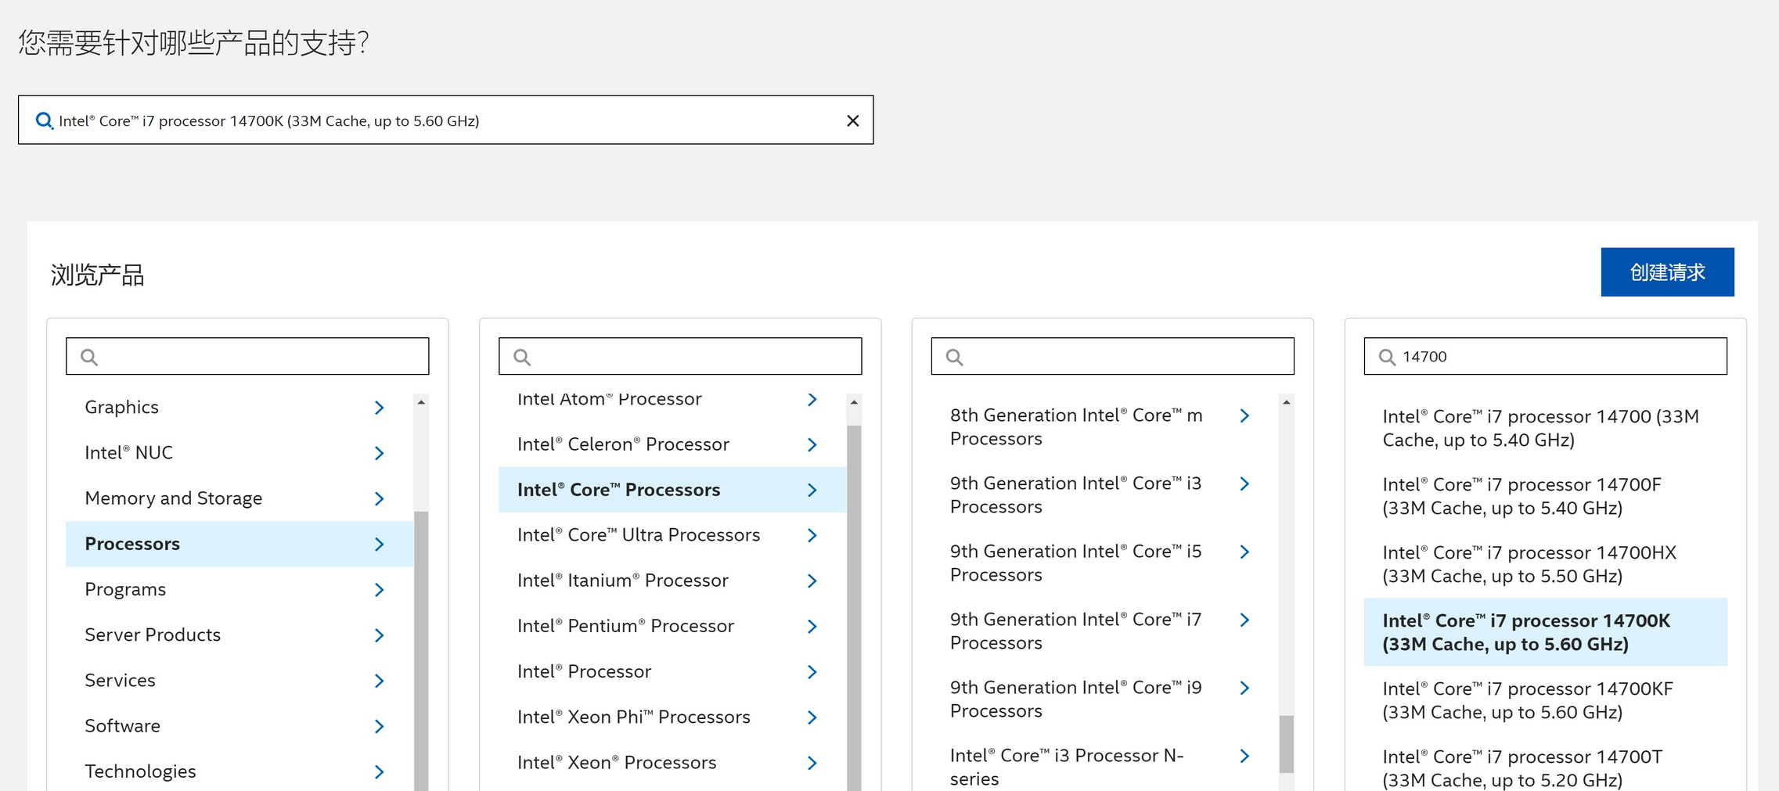The width and height of the screenshot is (1779, 791).
Task: Open the Software category
Action: 239,725
